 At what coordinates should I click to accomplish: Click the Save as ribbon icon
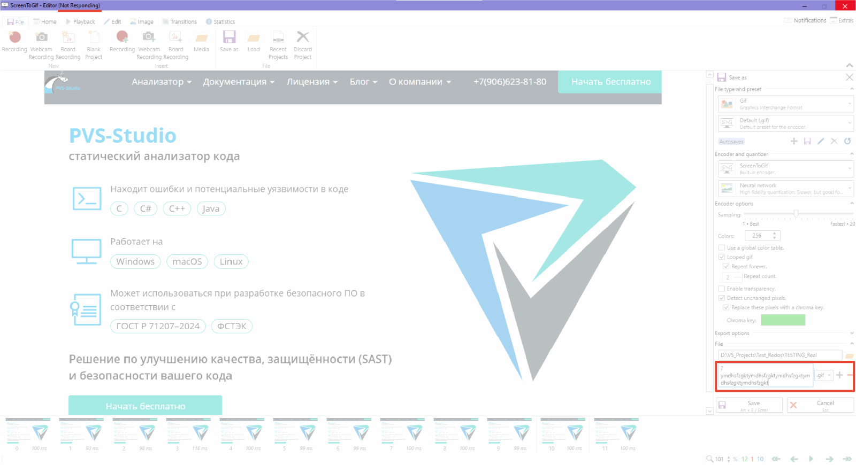(x=229, y=42)
